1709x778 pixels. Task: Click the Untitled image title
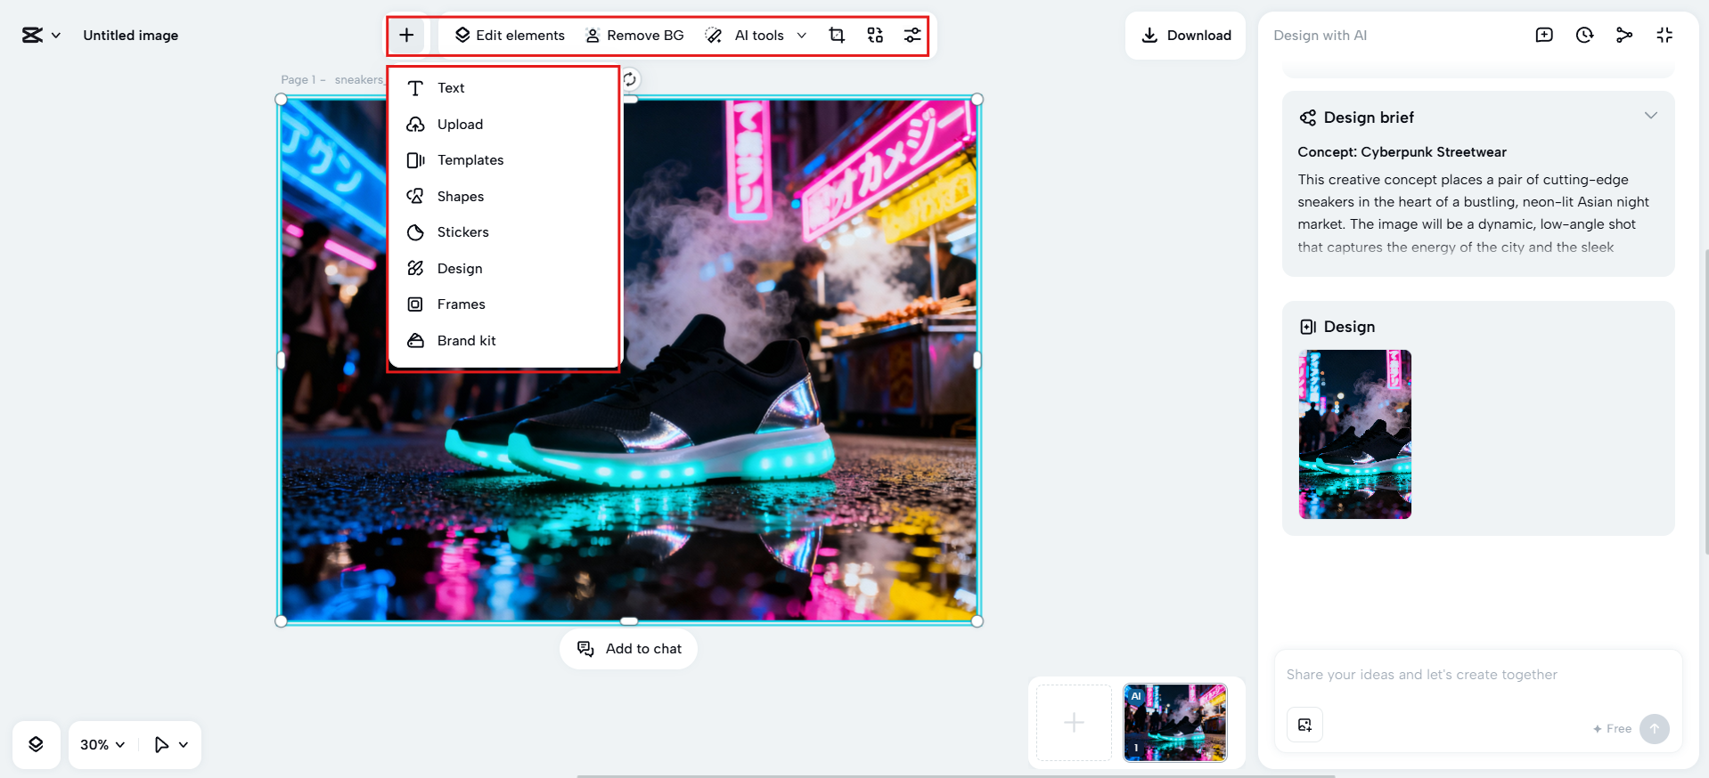point(131,36)
